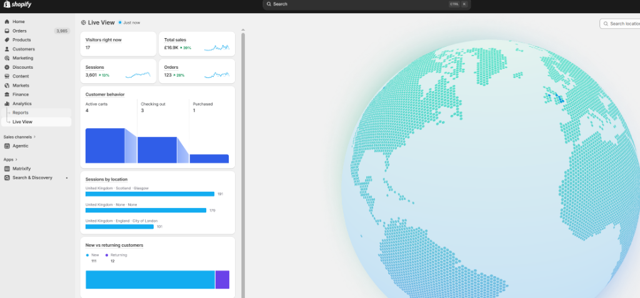This screenshot has width=640, height=298.
Task: Click the Returning legend dot
Action: point(107,255)
